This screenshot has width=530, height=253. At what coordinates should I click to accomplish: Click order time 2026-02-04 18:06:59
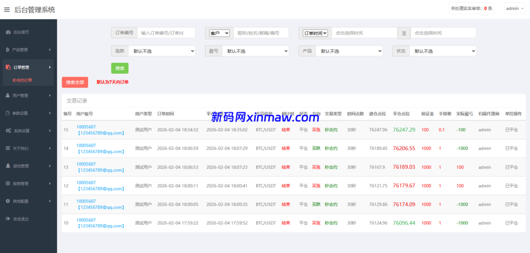(x=178, y=148)
